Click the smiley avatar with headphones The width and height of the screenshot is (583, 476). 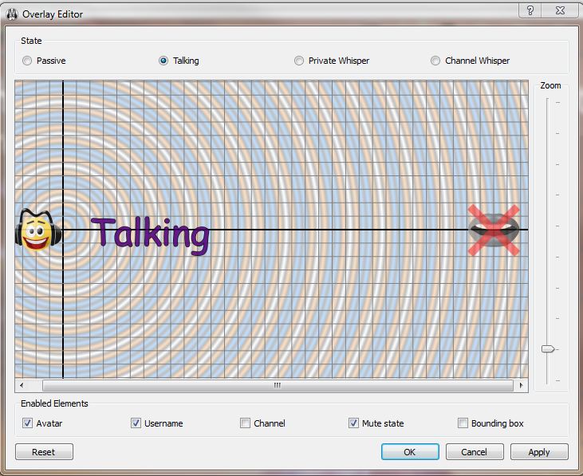34,232
